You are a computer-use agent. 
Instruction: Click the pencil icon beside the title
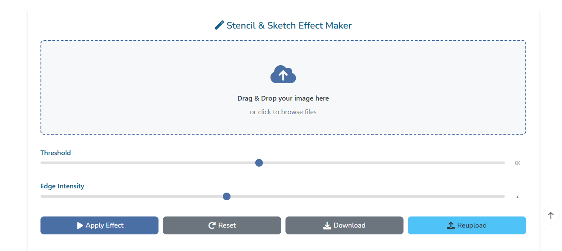219,25
